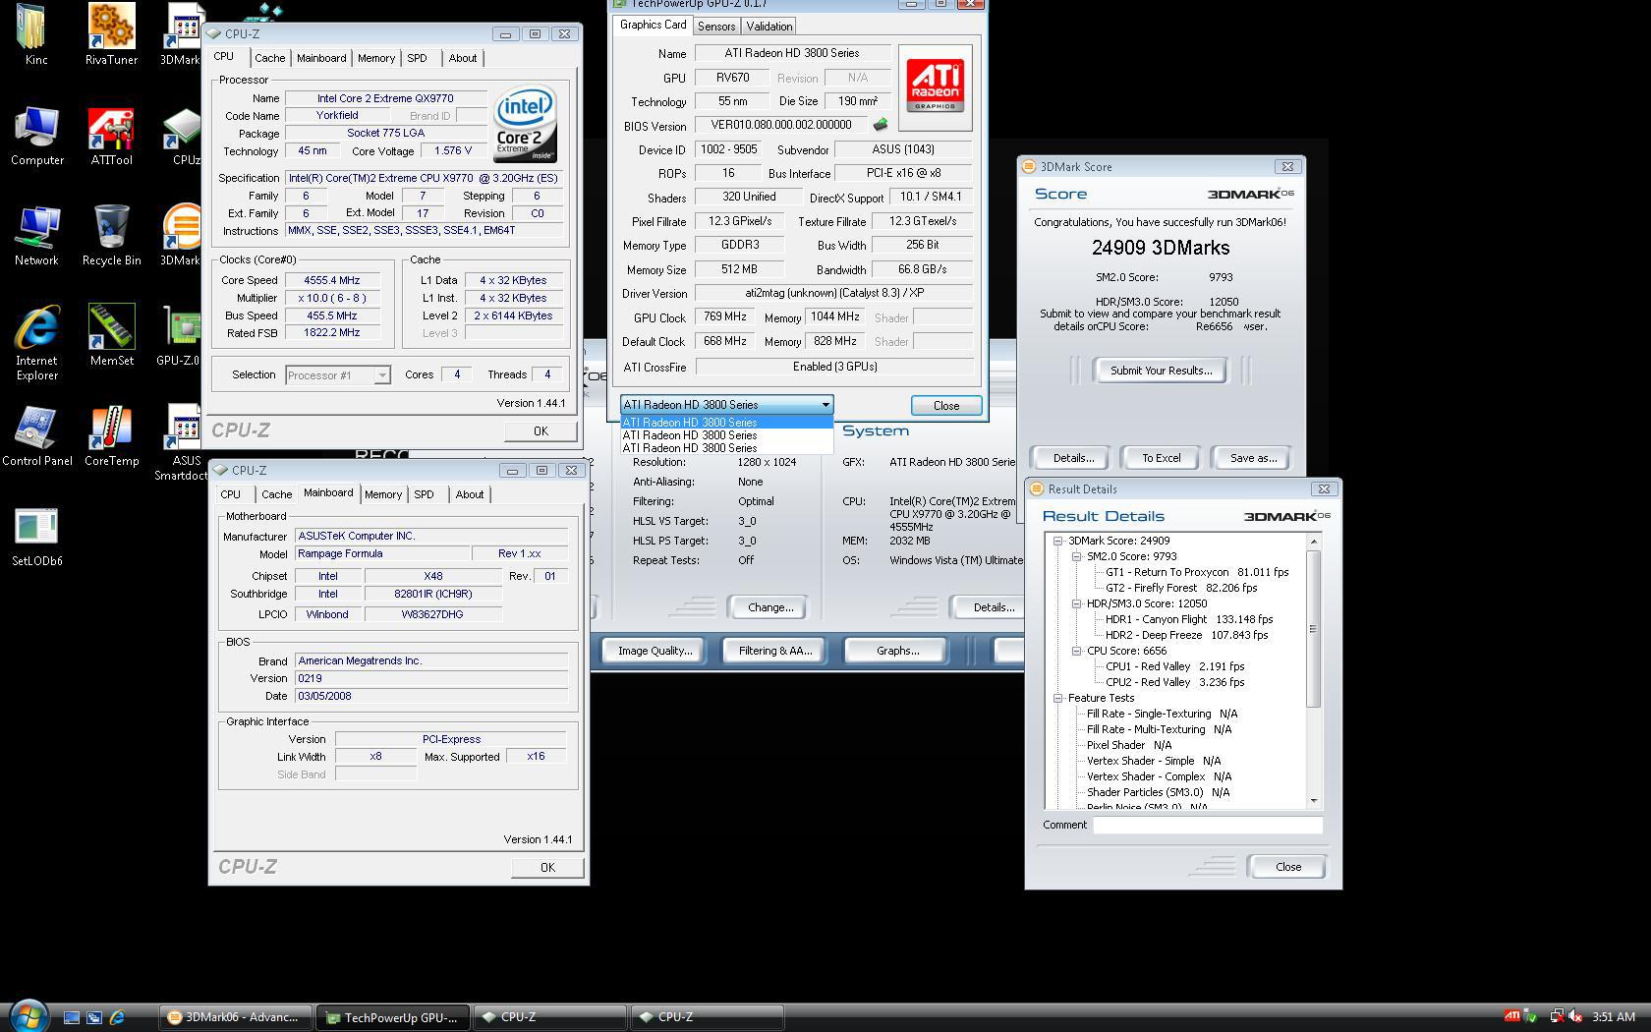Click the ATI Radeon Graphics logo
The height and width of the screenshot is (1032, 1651).
click(x=935, y=86)
